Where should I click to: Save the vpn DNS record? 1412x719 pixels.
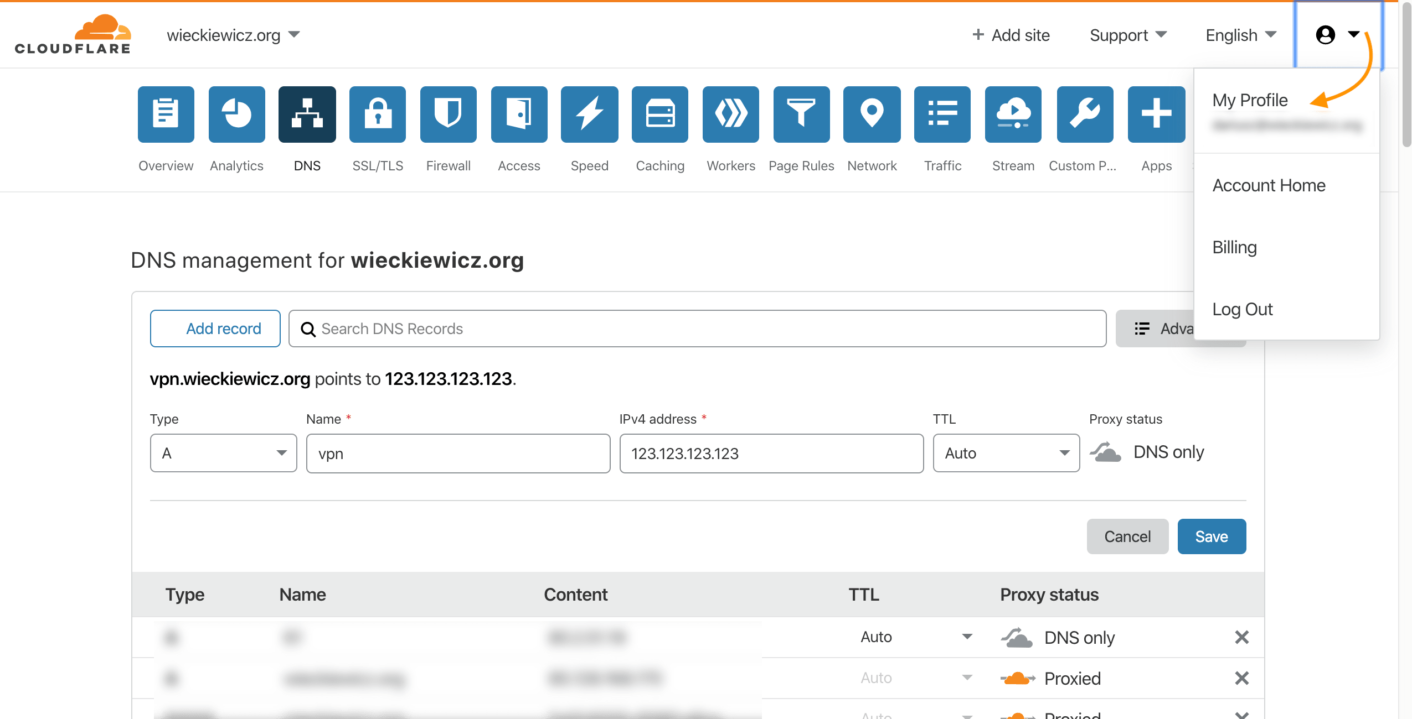(1212, 536)
